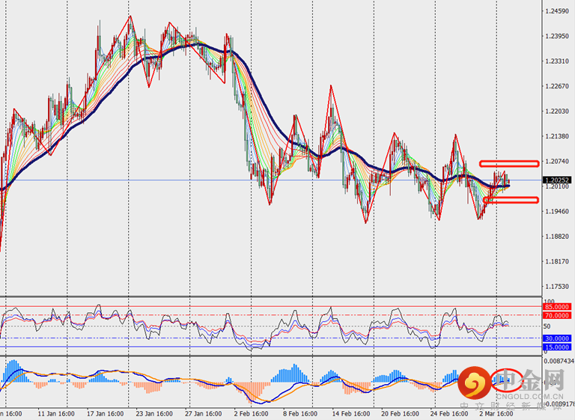Click the current price label 1.20252
The image size is (575, 420).
click(x=557, y=180)
